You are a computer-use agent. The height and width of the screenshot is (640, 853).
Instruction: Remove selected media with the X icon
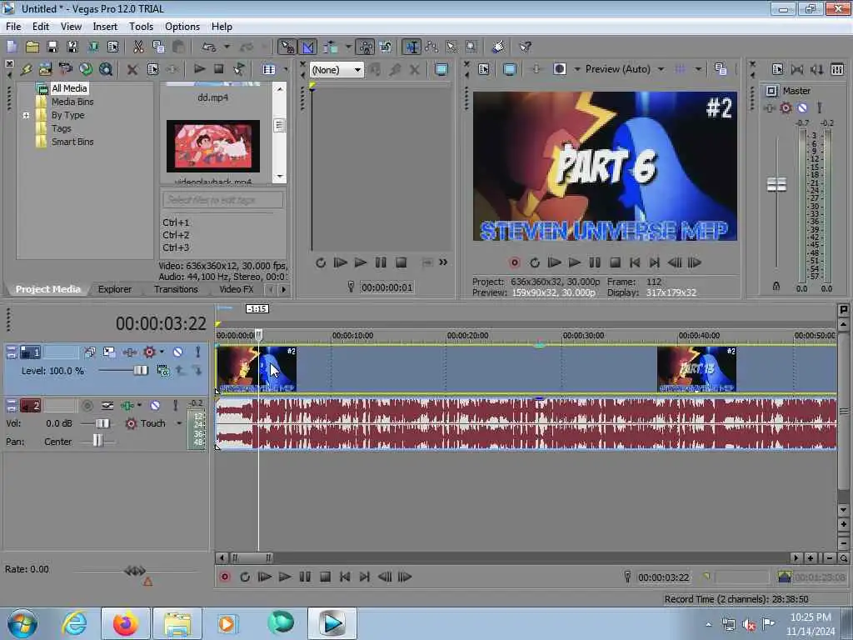[x=132, y=69]
